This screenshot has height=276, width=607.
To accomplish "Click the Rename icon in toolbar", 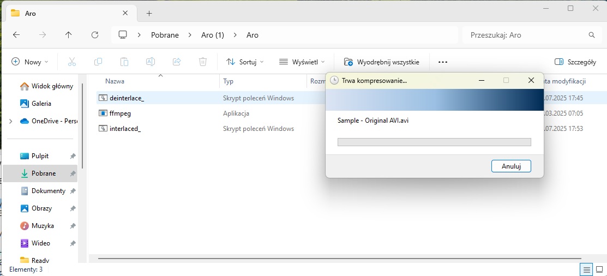I will click(x=151, y=62).
